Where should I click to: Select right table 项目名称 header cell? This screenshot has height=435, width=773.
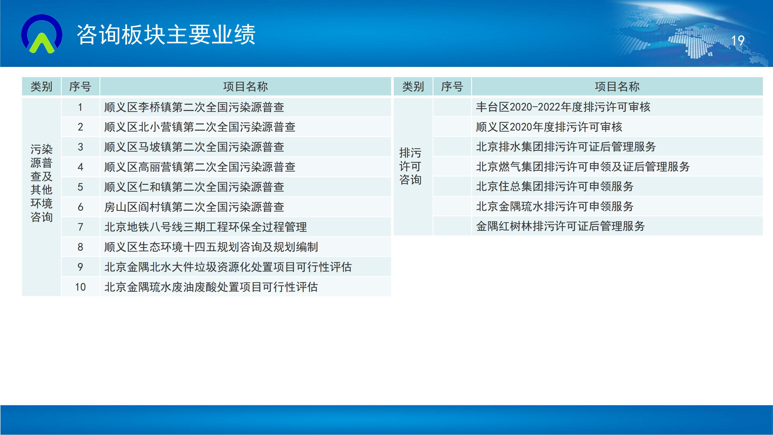pos(617,87)
